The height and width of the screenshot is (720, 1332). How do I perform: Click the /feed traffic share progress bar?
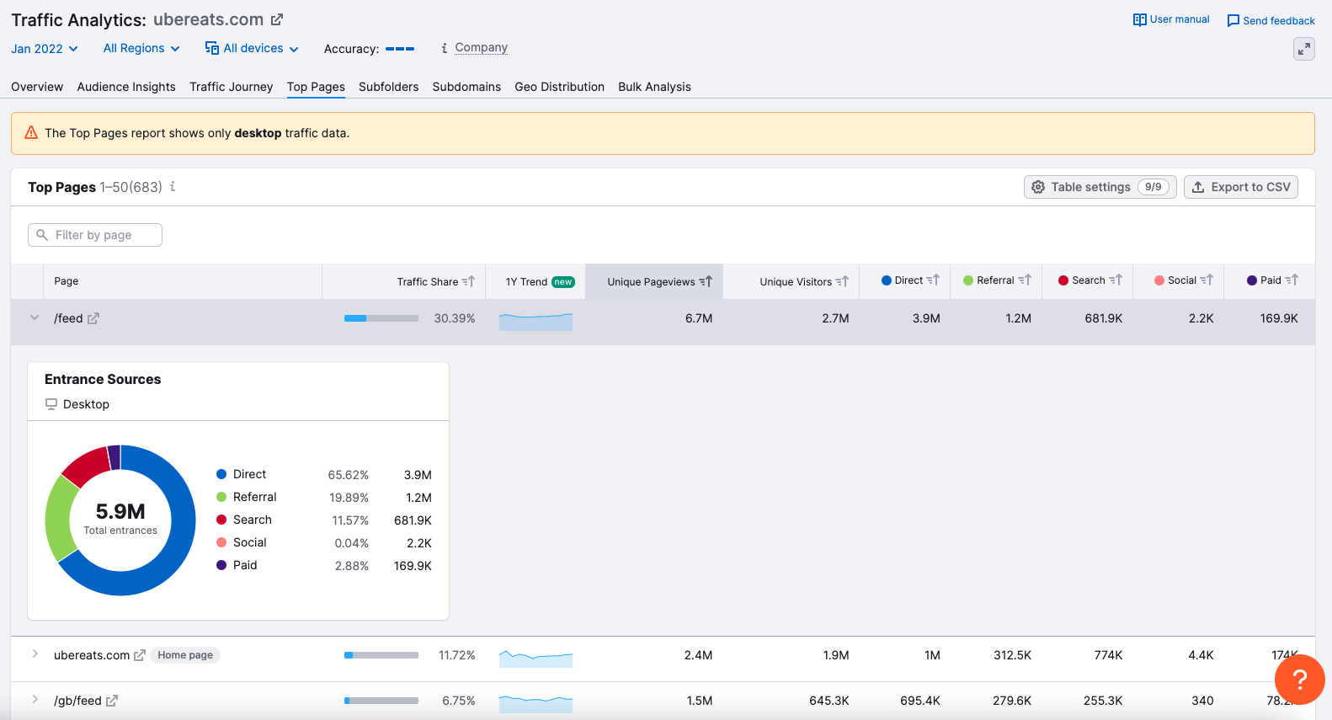pyautogui.click(x=381, y=318)
